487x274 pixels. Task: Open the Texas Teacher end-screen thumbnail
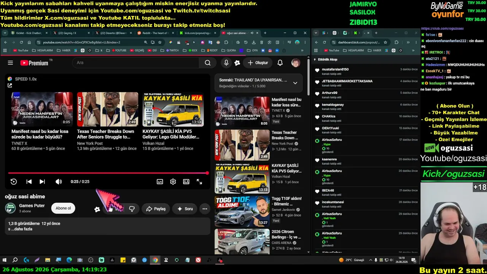[108, 109]
